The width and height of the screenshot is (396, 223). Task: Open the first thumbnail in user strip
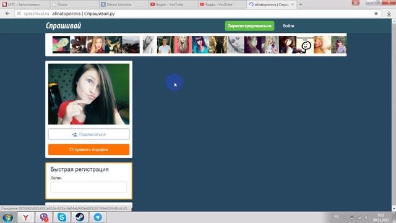tap(61, 45)
